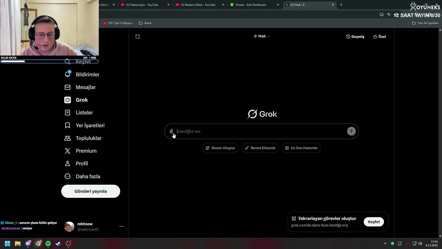Click zoom magnifier icon in address bar
The width and height of the screenshot is (442, 249).
click(389, 15)
